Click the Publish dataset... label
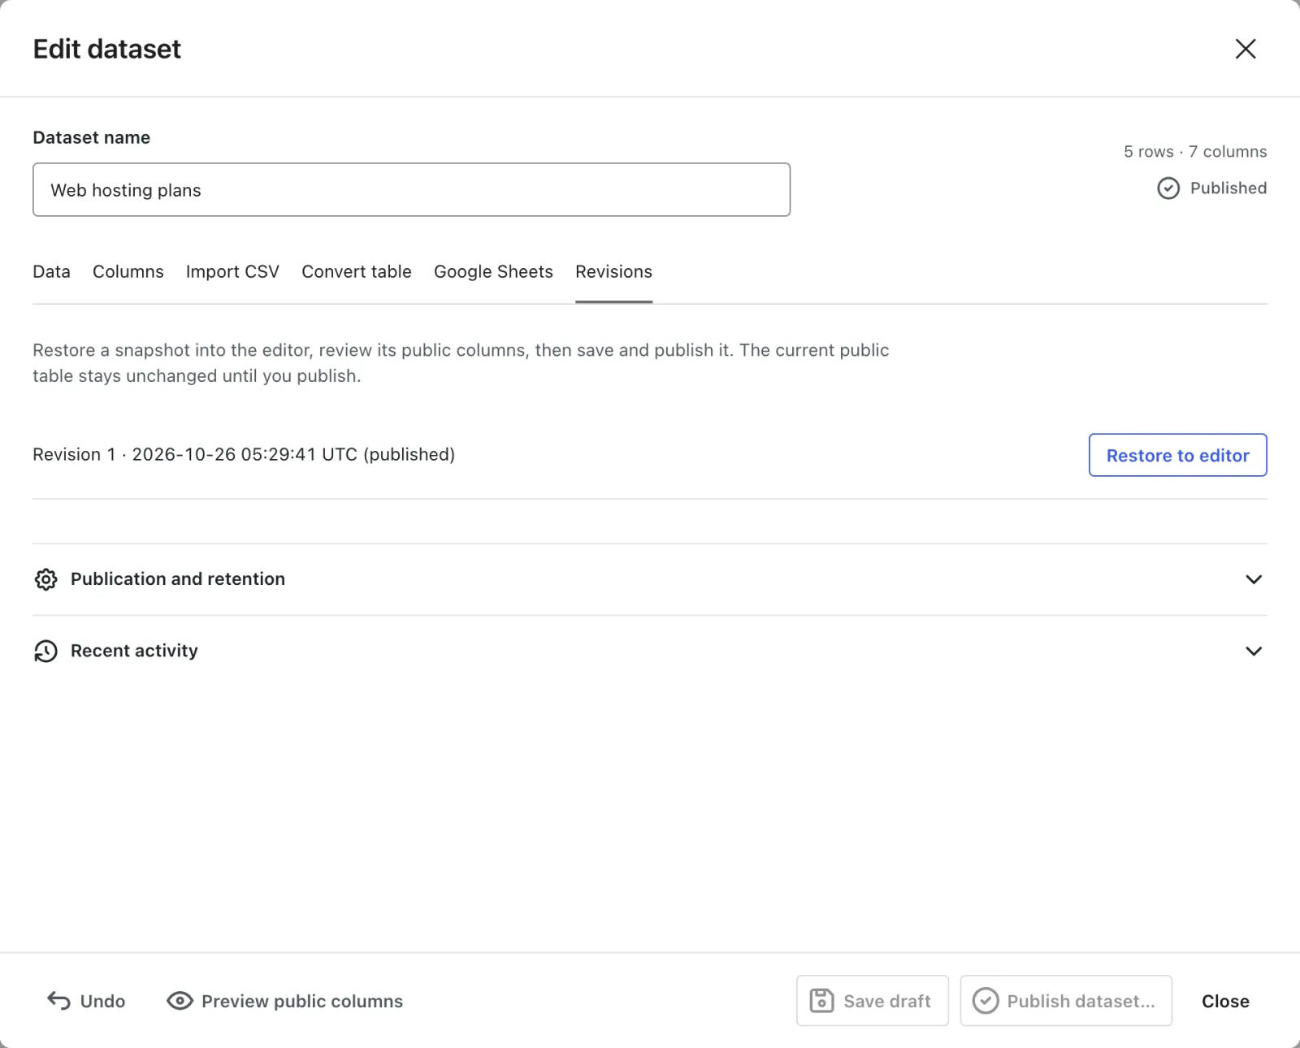This screenshot has width=1300, height=1048. click(x=1081, y=1001)
